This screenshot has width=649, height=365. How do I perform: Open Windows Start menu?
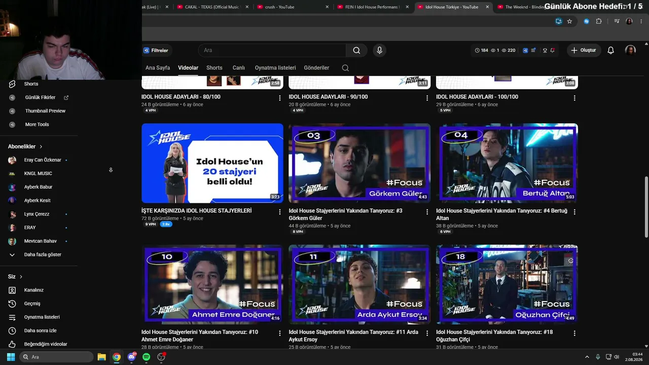coord(11,357)
